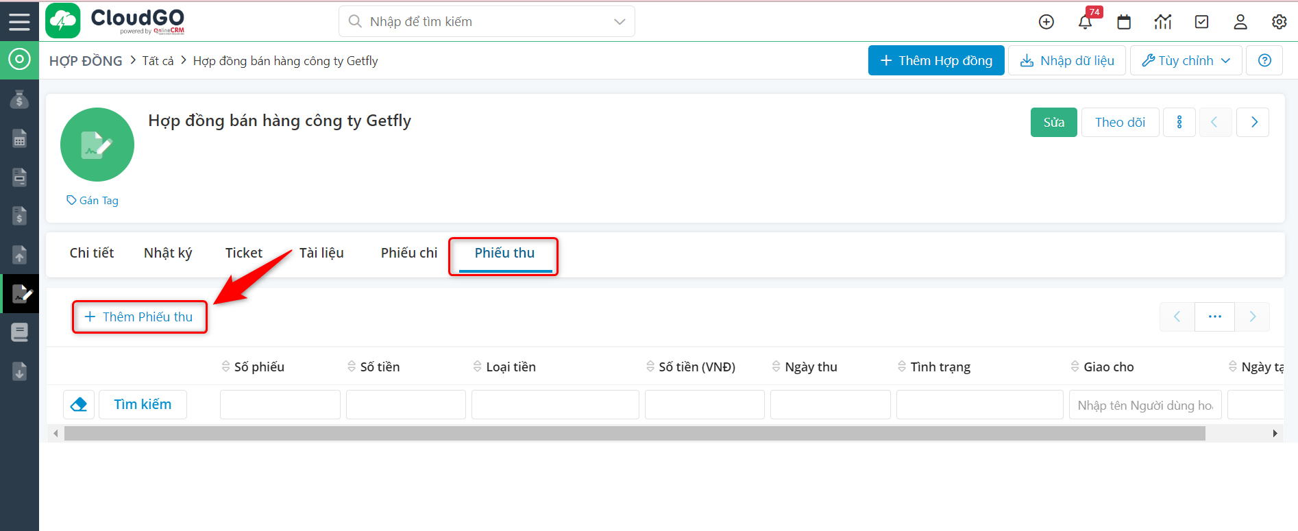Switch to the Nhật ký tab
The image size is (1298, 531).
pos(168,253)
